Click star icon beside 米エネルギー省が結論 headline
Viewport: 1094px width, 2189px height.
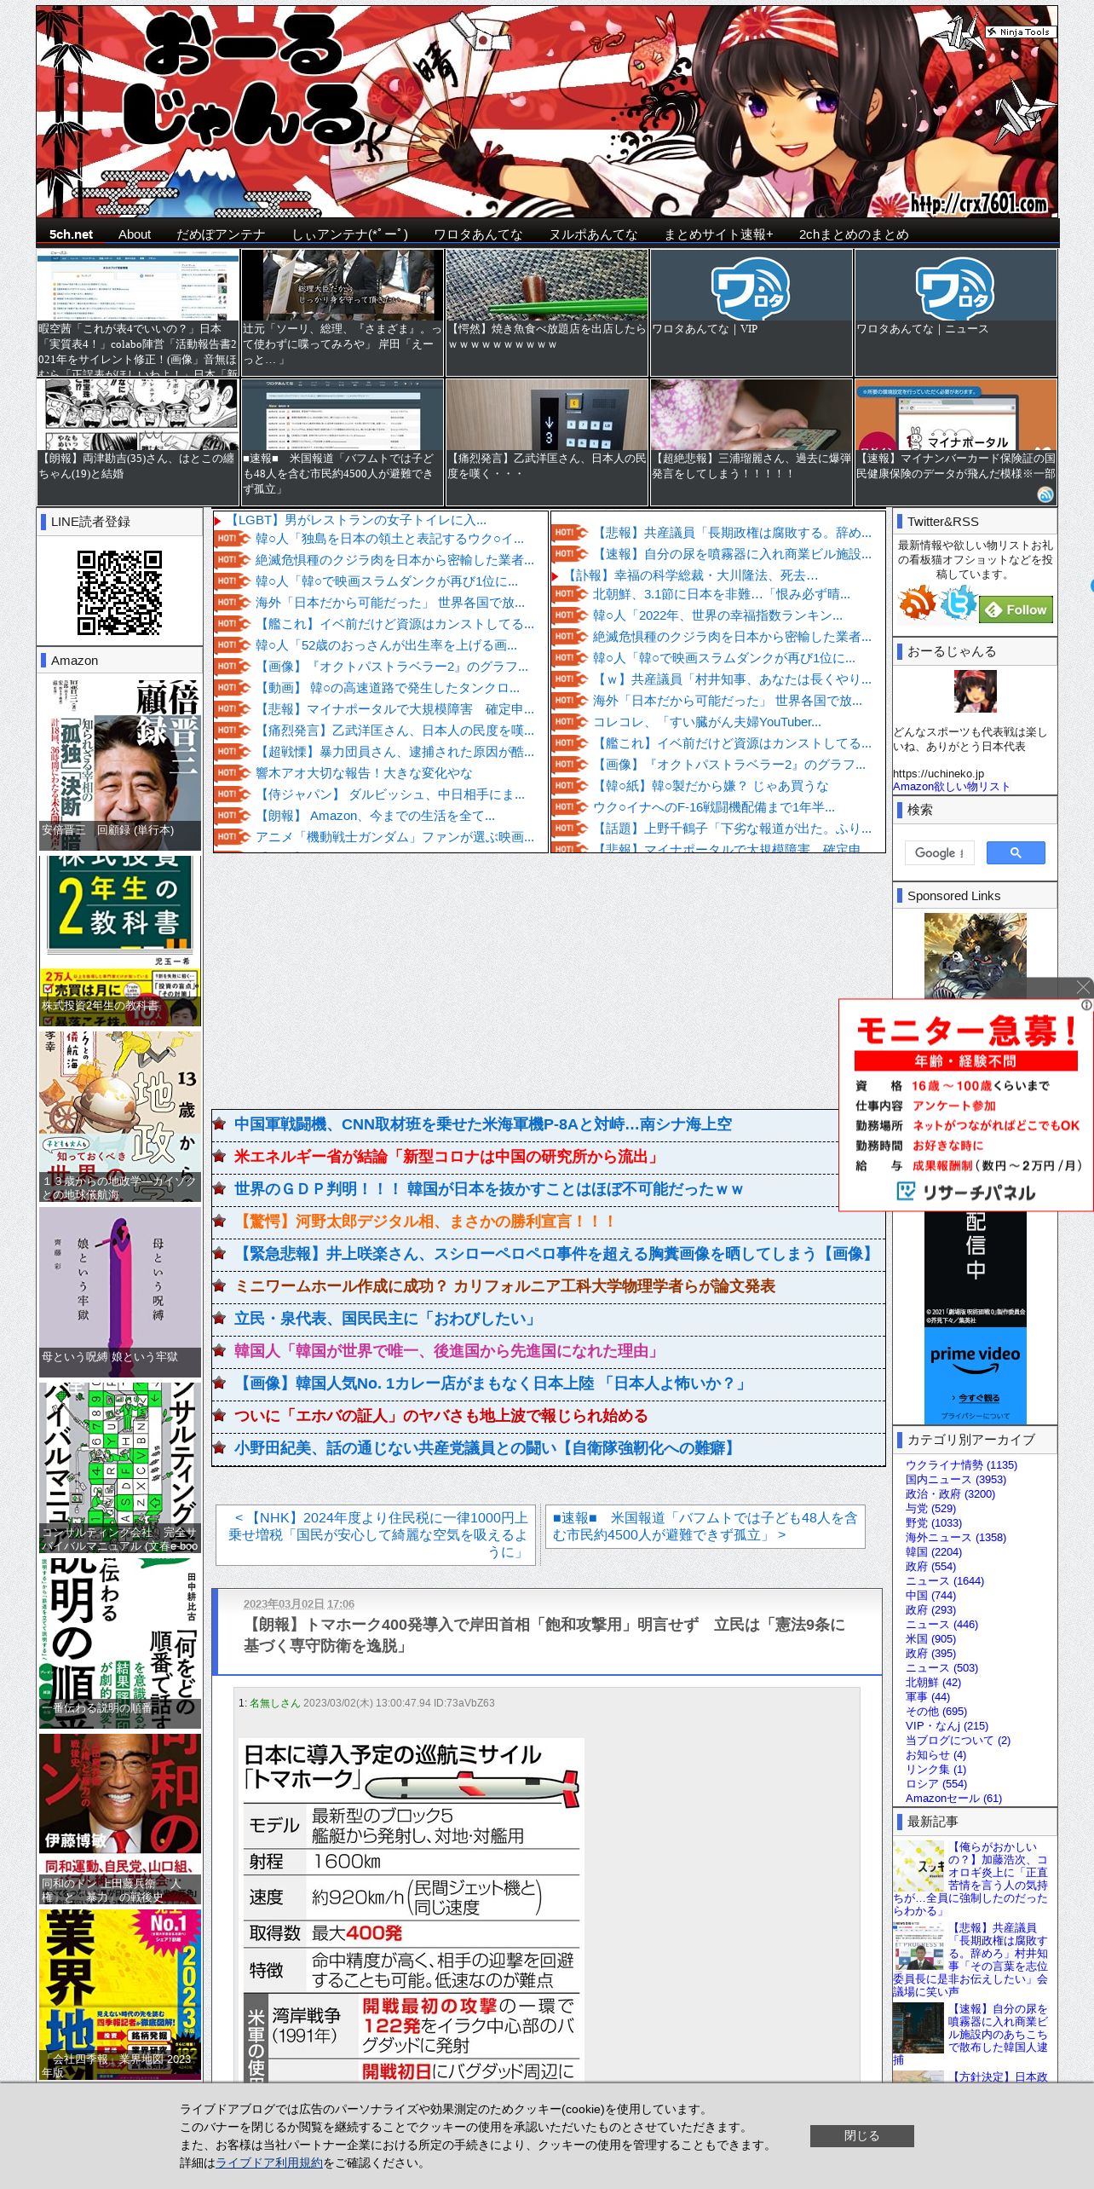coord(220,1157)
